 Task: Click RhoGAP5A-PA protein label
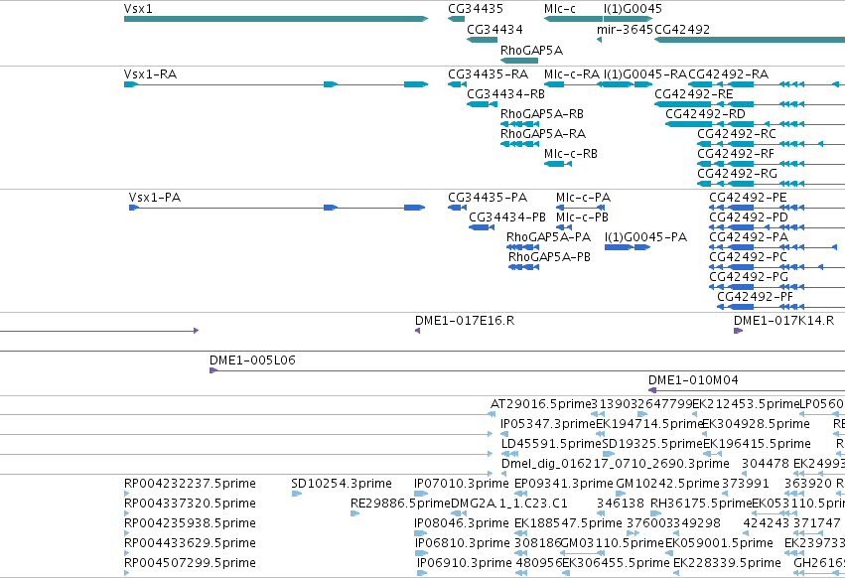point(548,236)
